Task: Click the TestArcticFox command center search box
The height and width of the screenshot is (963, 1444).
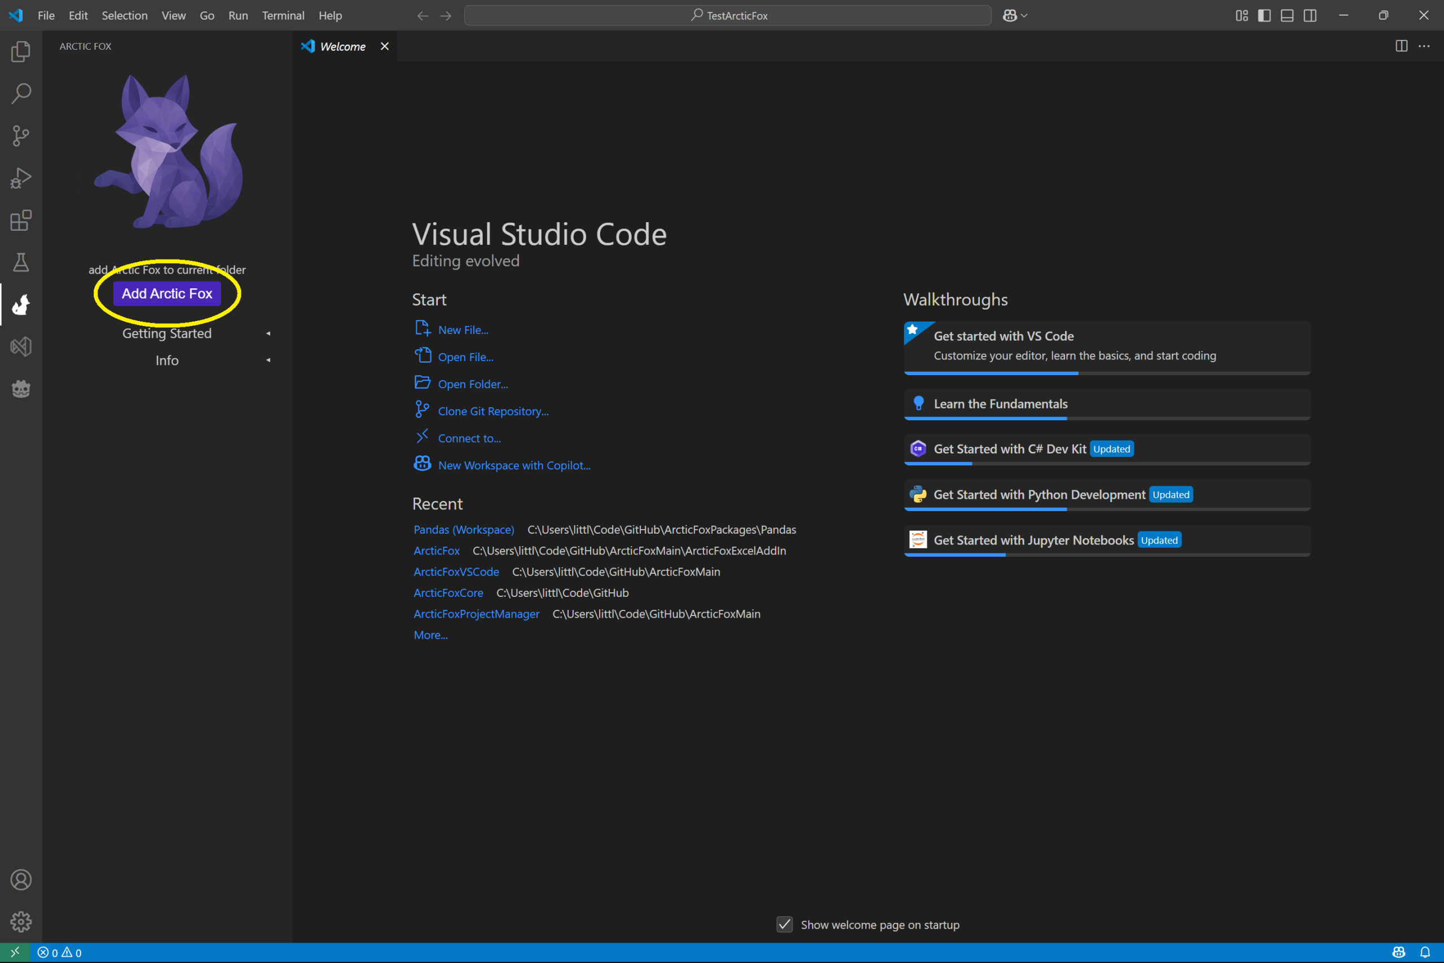Action: coord(728,15)
